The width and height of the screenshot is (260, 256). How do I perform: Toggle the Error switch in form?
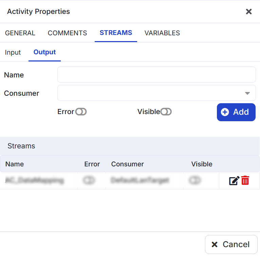pyautogui.click(x=81, y=112)
